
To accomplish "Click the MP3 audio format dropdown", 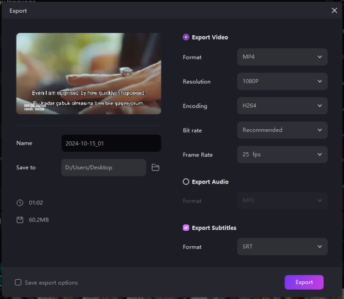I will pyautogui.click(x=282, y=201).
